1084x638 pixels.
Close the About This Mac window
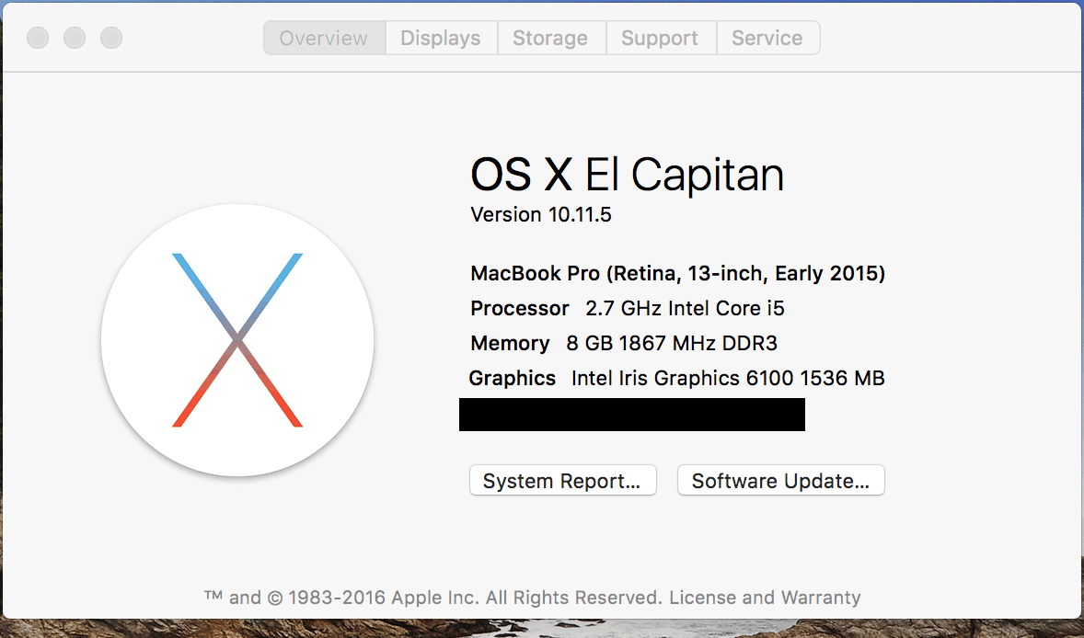pyautogui.click(x=38, y=39)
